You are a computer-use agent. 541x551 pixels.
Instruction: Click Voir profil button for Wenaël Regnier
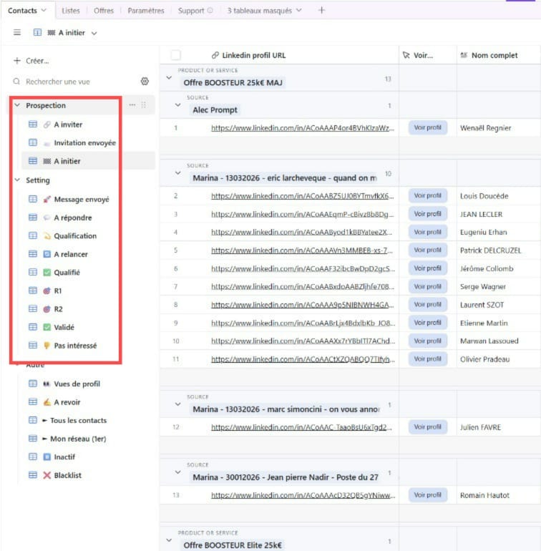coord(427,127)
